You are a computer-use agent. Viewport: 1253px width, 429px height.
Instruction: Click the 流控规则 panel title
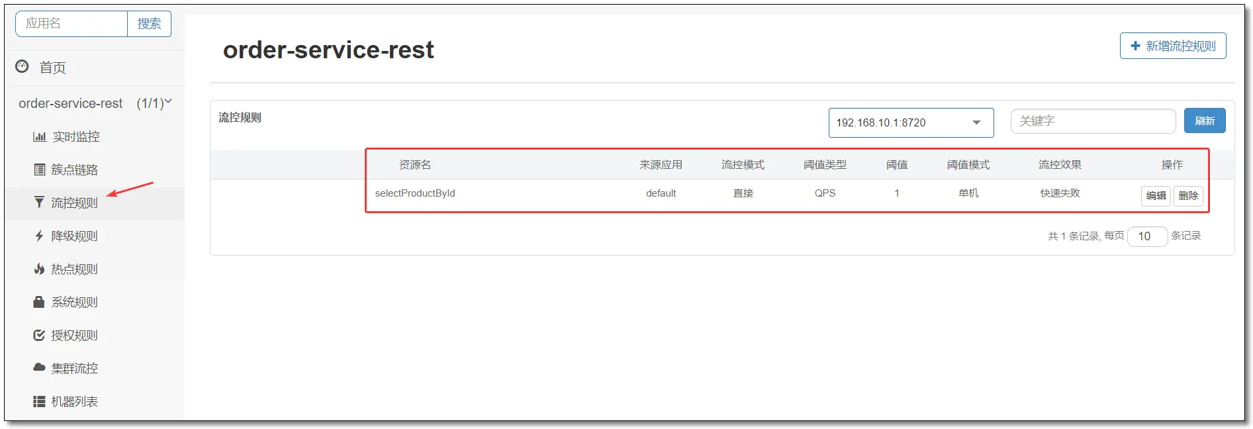[240, 118]
